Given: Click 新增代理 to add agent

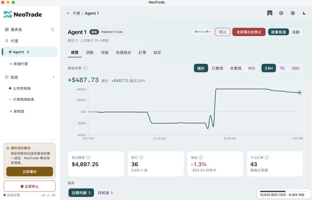Looking at the screenshot, I should coord(19,64).
